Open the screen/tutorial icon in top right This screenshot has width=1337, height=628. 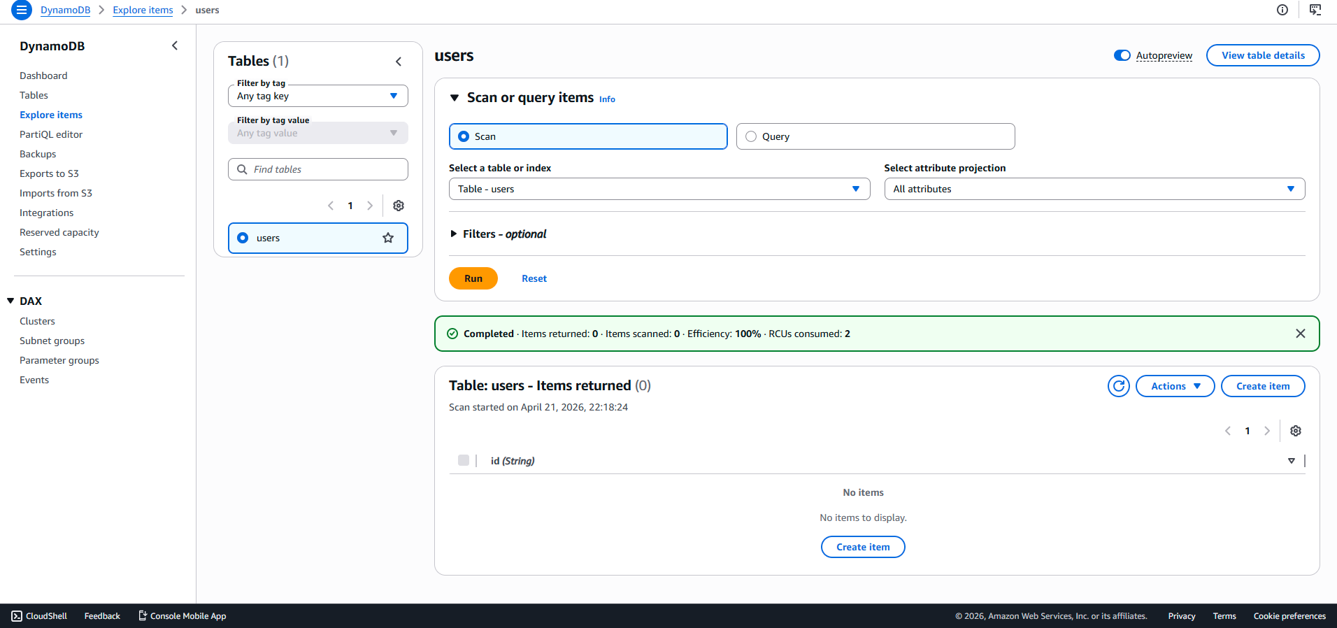click(x=1315, y=10)
